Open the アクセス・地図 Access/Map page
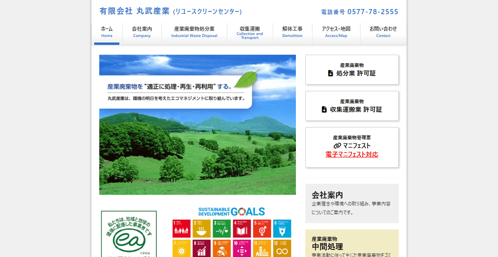Screen dimensions: 498x257 click(x=336, y=32)
